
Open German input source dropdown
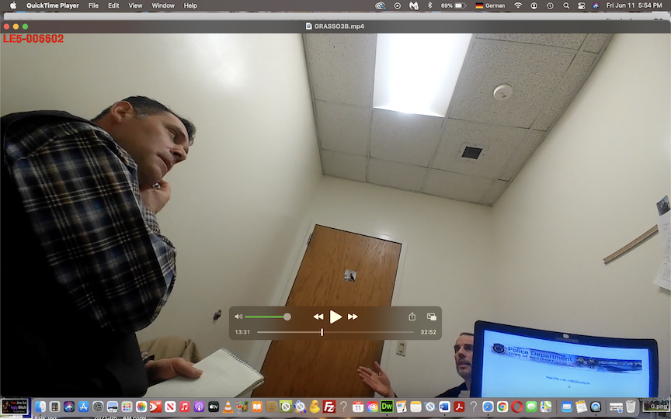(490, 5)
